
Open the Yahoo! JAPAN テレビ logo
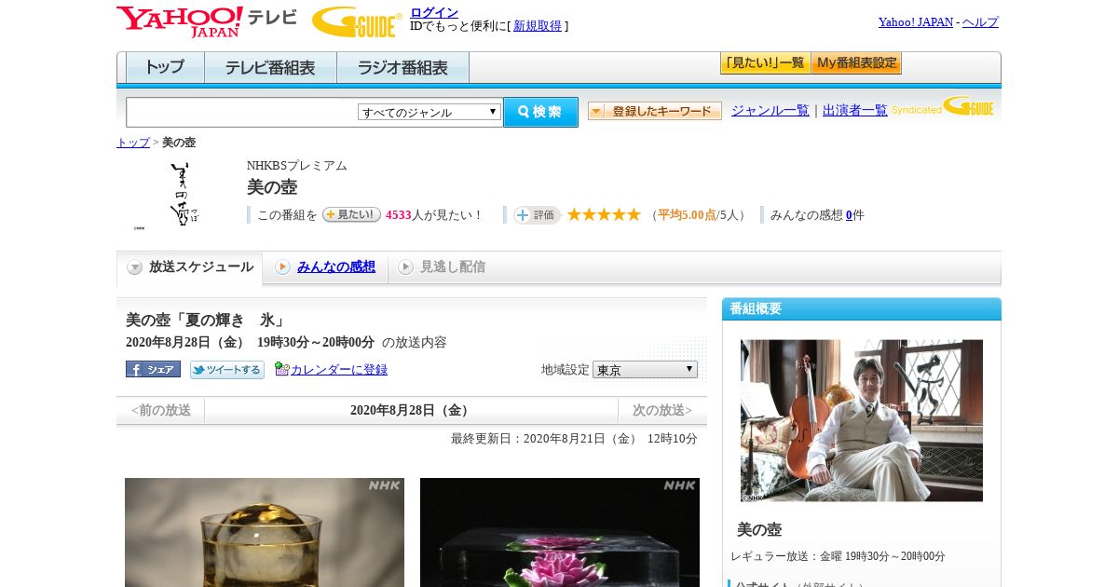[207, 21]
